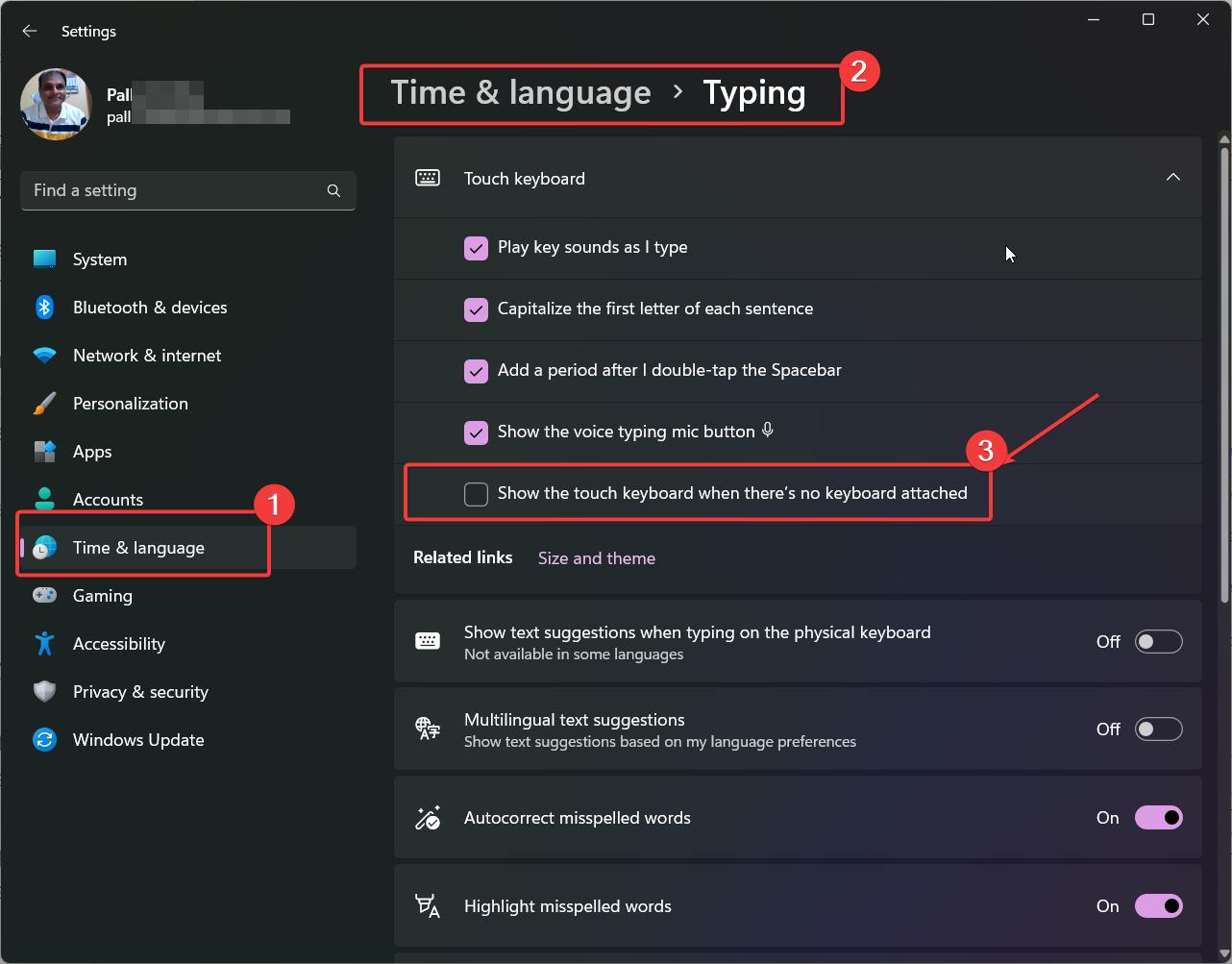This screenshot has width=1232, height=964.
Task: Go to the System settings page
Action: pos(100,260)
